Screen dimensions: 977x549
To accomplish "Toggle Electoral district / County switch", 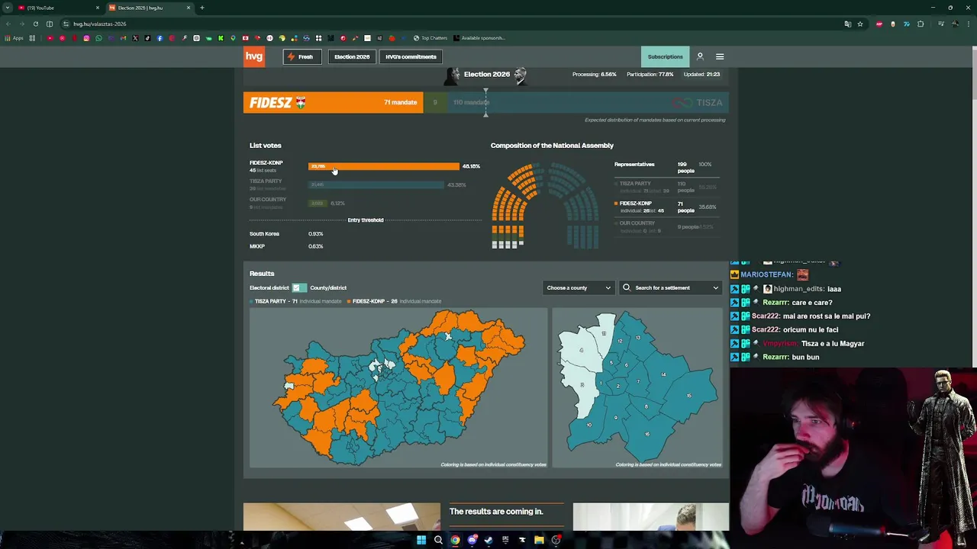I will click(x=298, y=287).
